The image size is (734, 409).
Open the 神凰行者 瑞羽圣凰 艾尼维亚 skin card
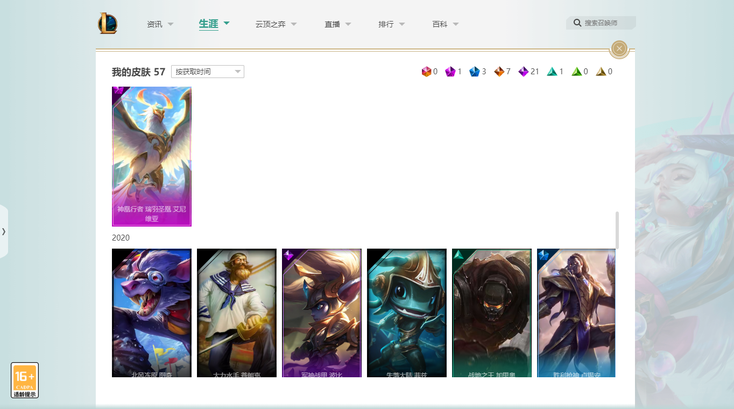point(152,157)
